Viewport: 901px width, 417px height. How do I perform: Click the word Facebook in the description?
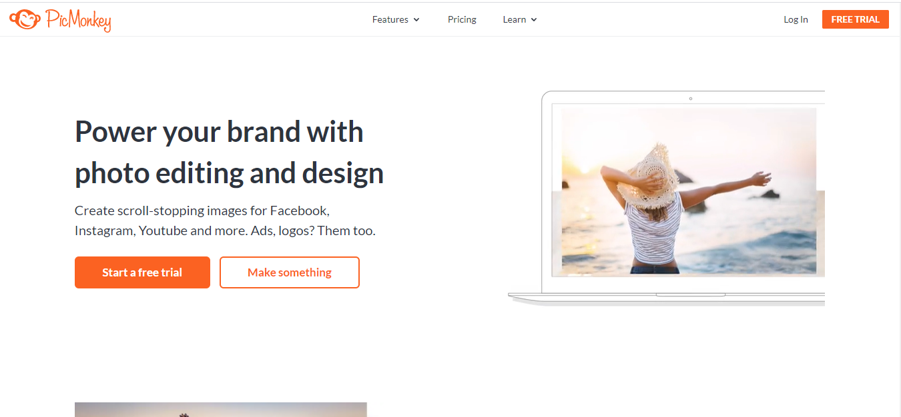pyautogui.click(x=298, y=210)
